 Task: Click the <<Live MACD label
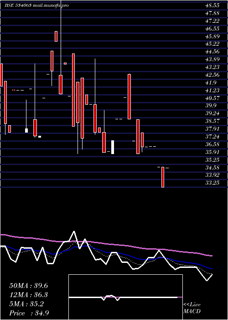click(x=192, y=308)
